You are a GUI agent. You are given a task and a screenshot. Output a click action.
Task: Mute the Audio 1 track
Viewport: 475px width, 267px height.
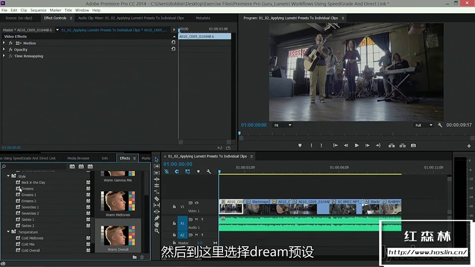[197, 219]
